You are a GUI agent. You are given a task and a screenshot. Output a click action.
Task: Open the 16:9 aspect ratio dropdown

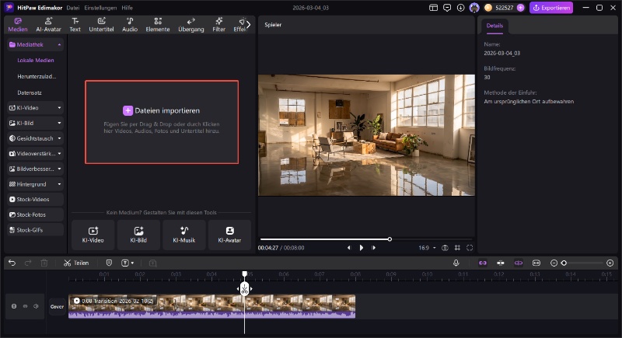[427, 248]
